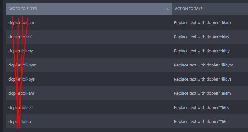Open action 'Replace text with dopier**liłaś'
Image resolution: width=248 pixels, height=132 pixels.
click(201, 37)
